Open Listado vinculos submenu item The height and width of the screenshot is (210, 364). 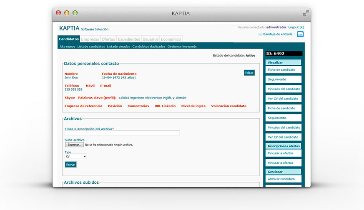(118, 47)
